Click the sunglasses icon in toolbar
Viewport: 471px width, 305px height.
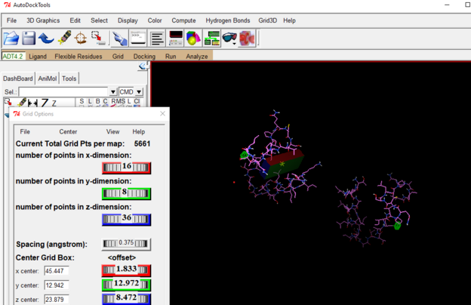(x=229, y=38)
